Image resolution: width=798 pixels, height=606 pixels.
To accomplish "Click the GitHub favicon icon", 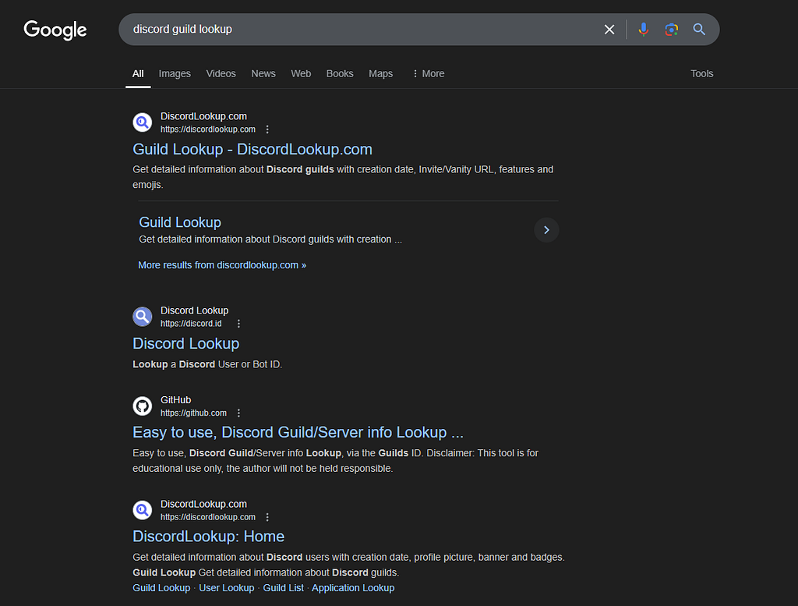I will click(143, 406).
